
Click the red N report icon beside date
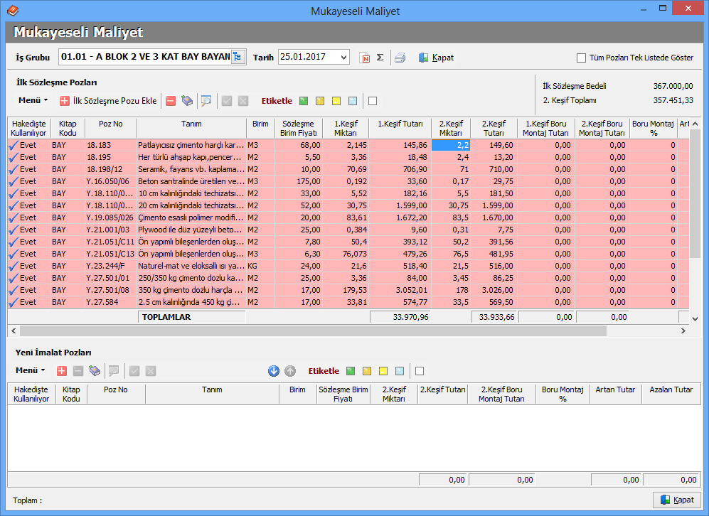(365, 58)
